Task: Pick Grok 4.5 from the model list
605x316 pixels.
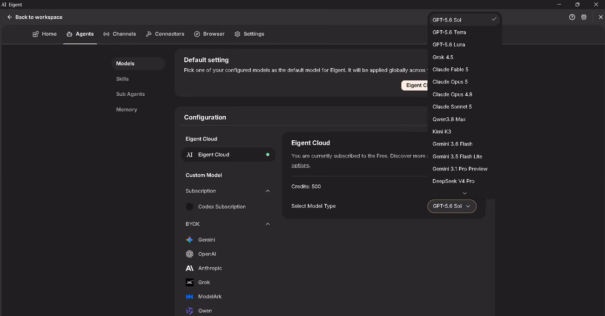Action: (464, 57)
